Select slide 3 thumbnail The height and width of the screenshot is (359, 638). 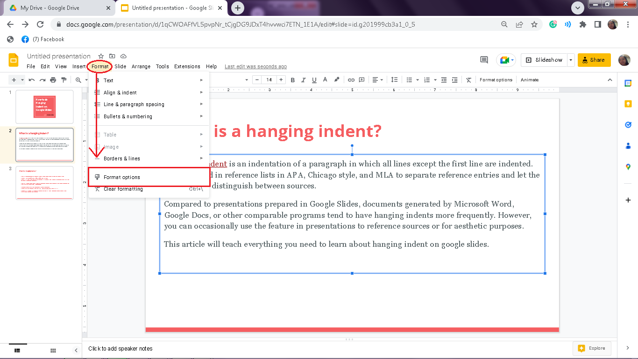click(44, 183)
